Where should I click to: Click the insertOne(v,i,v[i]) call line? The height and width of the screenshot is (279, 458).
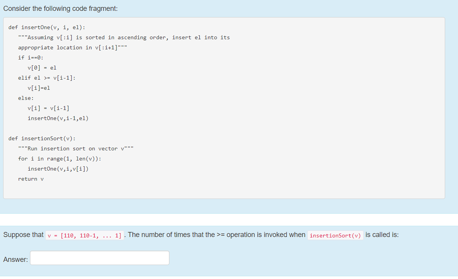click(x=57, y=169)
